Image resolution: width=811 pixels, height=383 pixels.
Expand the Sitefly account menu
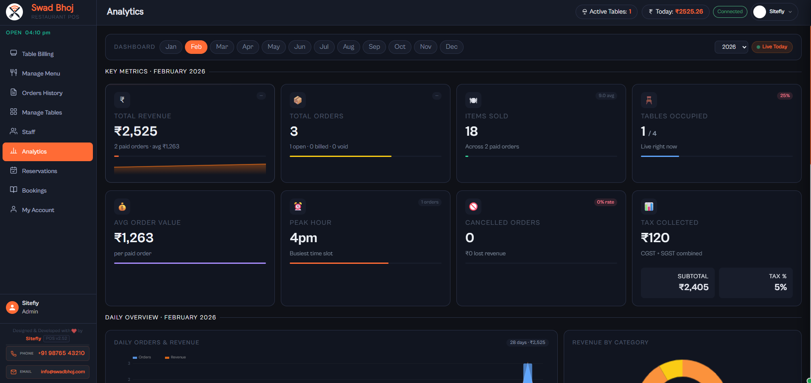[775, 11]
